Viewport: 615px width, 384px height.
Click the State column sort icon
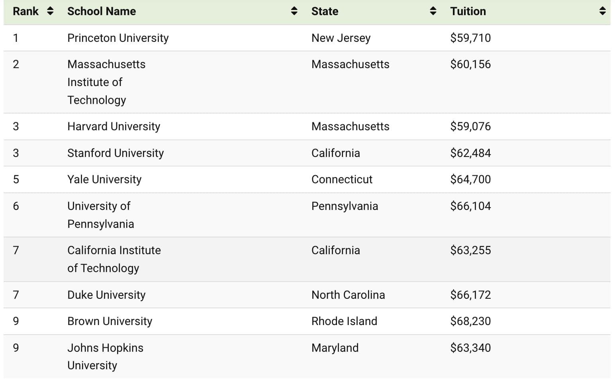coord(433,11)
